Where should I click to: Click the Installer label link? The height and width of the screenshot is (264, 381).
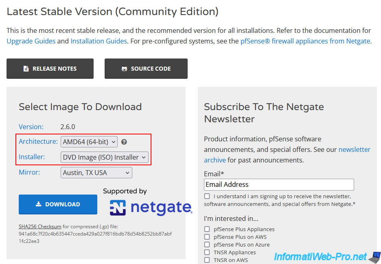click(32, 157)
